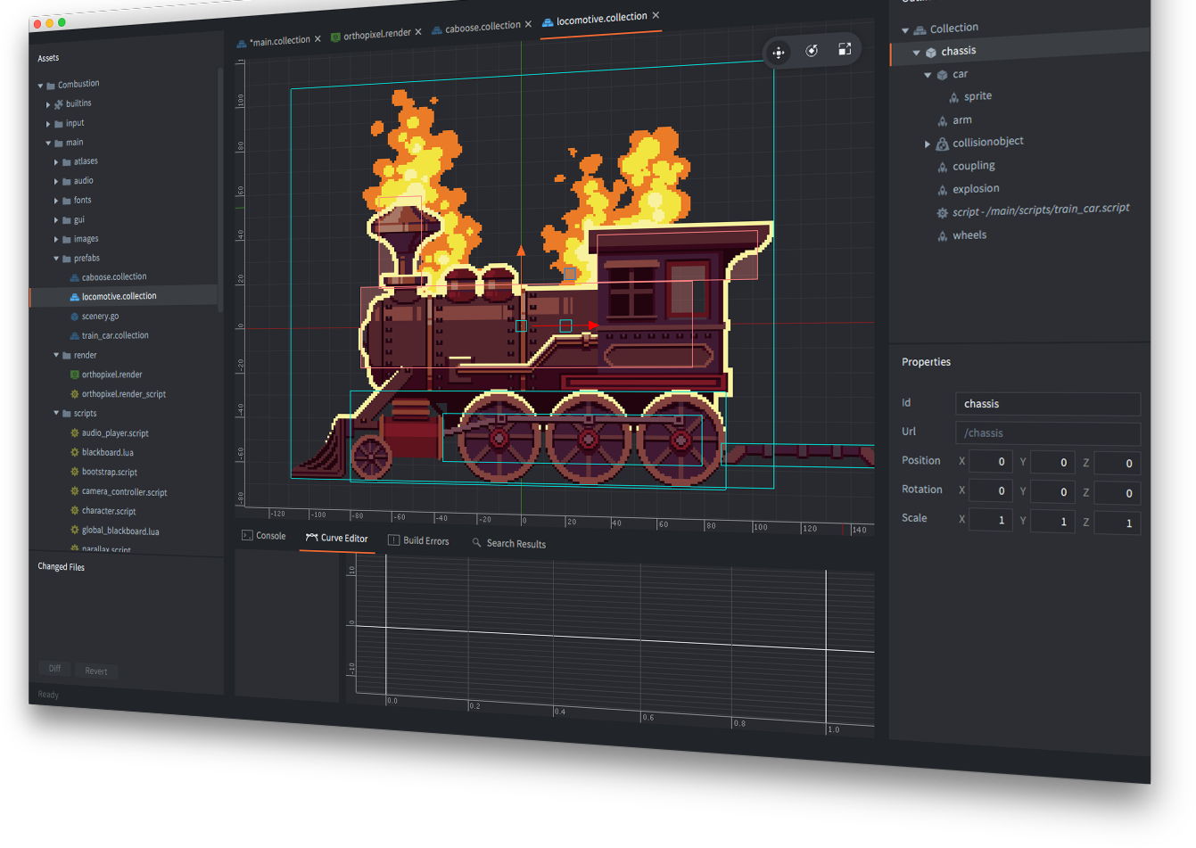This screenshot has width=1196, height=848.
Task: Click the Assets panel scrollbar
Action: coord(219,189)
